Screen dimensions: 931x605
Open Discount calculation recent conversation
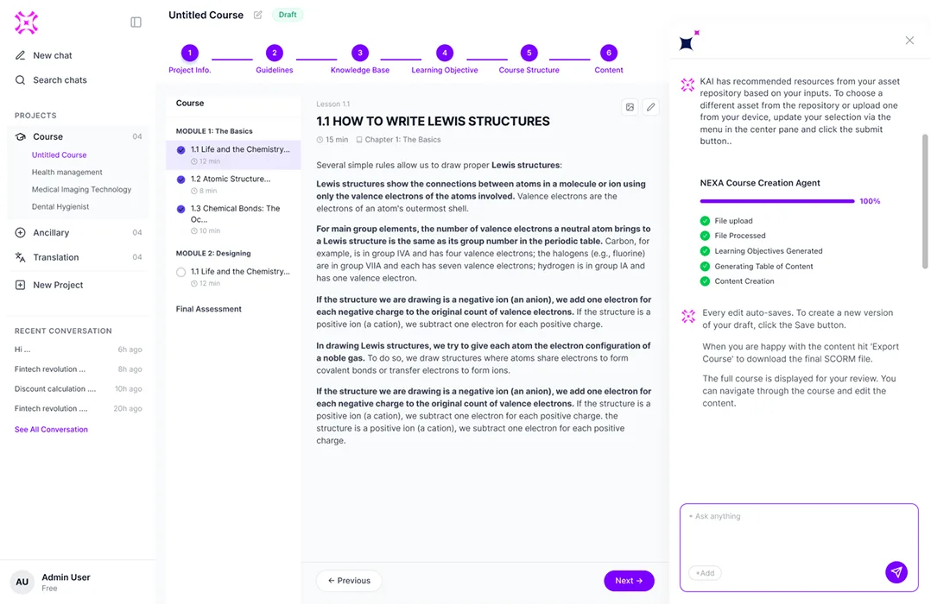79,389
